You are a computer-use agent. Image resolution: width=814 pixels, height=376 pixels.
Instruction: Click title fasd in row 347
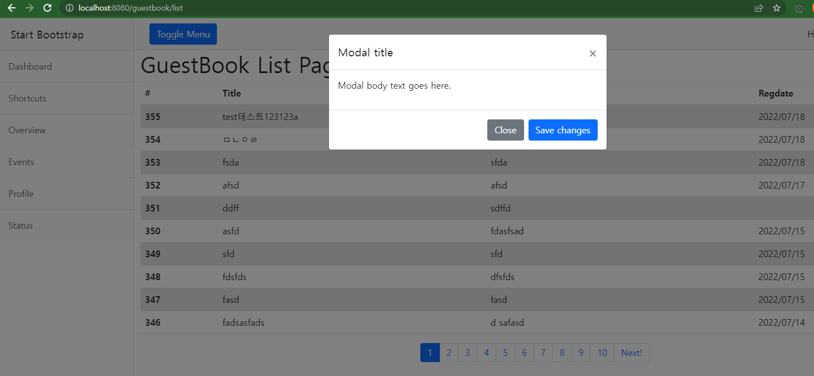(x=231, y=300)
